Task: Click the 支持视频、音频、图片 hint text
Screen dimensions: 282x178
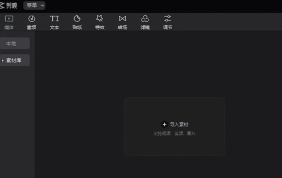Action: tap(175, 134)
